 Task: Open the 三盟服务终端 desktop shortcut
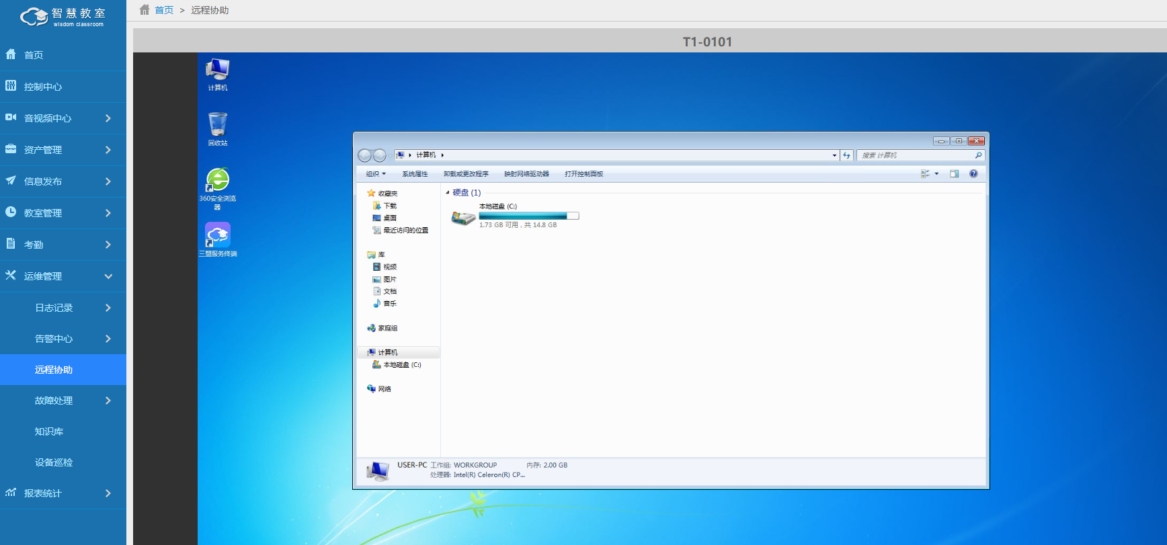(217, 236)
